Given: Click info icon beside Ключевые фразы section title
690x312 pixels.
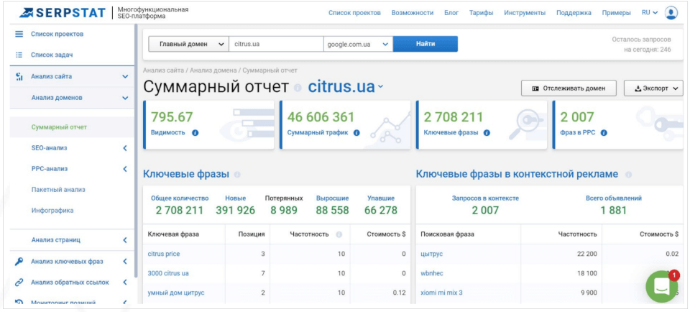Looking at the screenshot, I should click(x=237, y=175).
